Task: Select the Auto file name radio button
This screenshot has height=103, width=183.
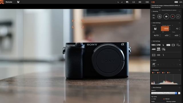Action: click(x=152, y=99)
